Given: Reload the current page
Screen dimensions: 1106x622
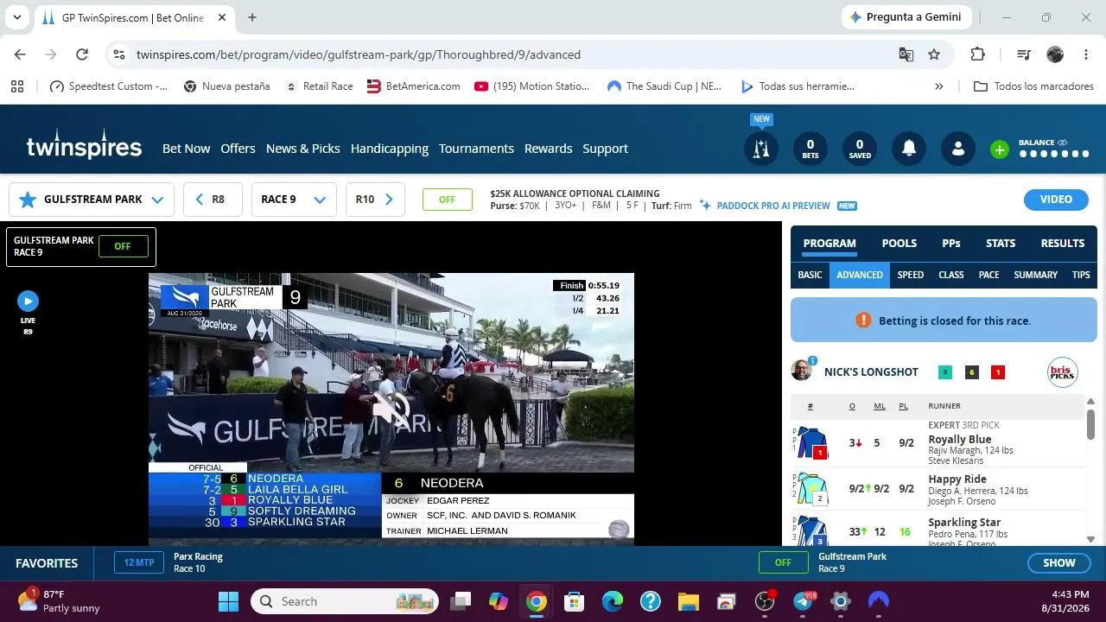Looking at the screenshot, I should pos(82,54).
